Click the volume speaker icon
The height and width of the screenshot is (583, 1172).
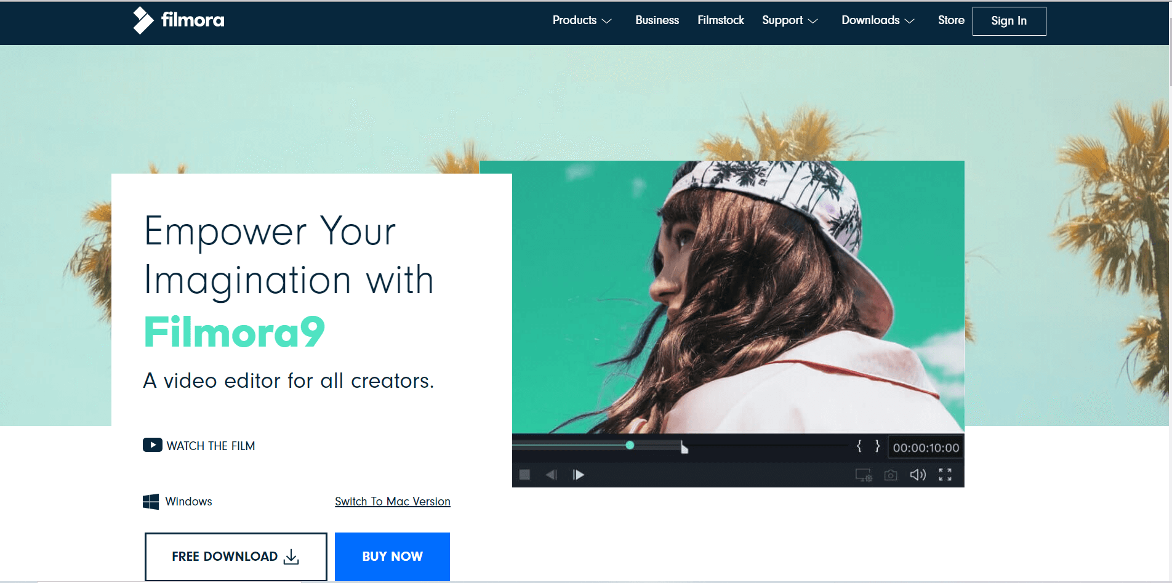(918, 475)
